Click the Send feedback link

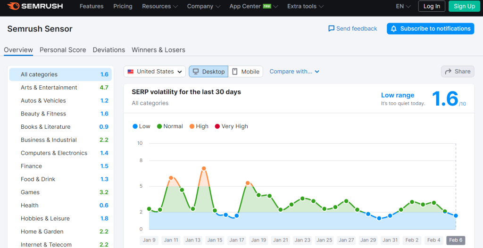[353, 29]
